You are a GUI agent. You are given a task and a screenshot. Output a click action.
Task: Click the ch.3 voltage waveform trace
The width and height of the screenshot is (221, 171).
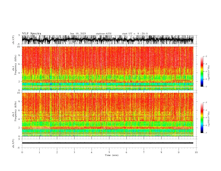[x=107, y=143]
